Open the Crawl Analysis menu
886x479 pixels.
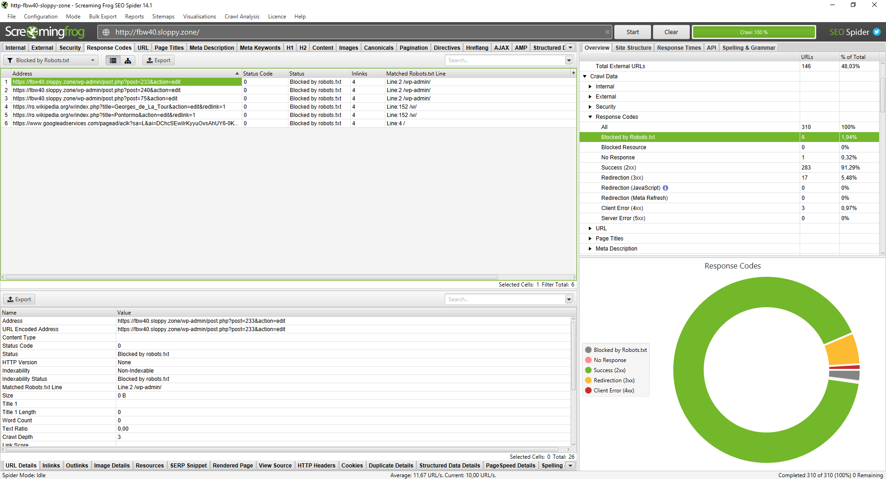coord(242,17)
